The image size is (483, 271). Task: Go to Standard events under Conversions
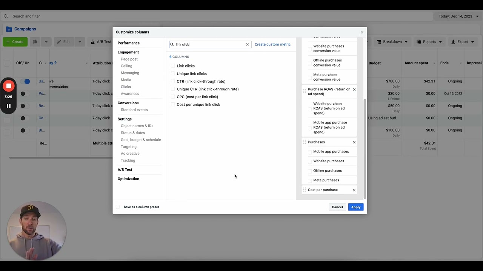[134, 110]
